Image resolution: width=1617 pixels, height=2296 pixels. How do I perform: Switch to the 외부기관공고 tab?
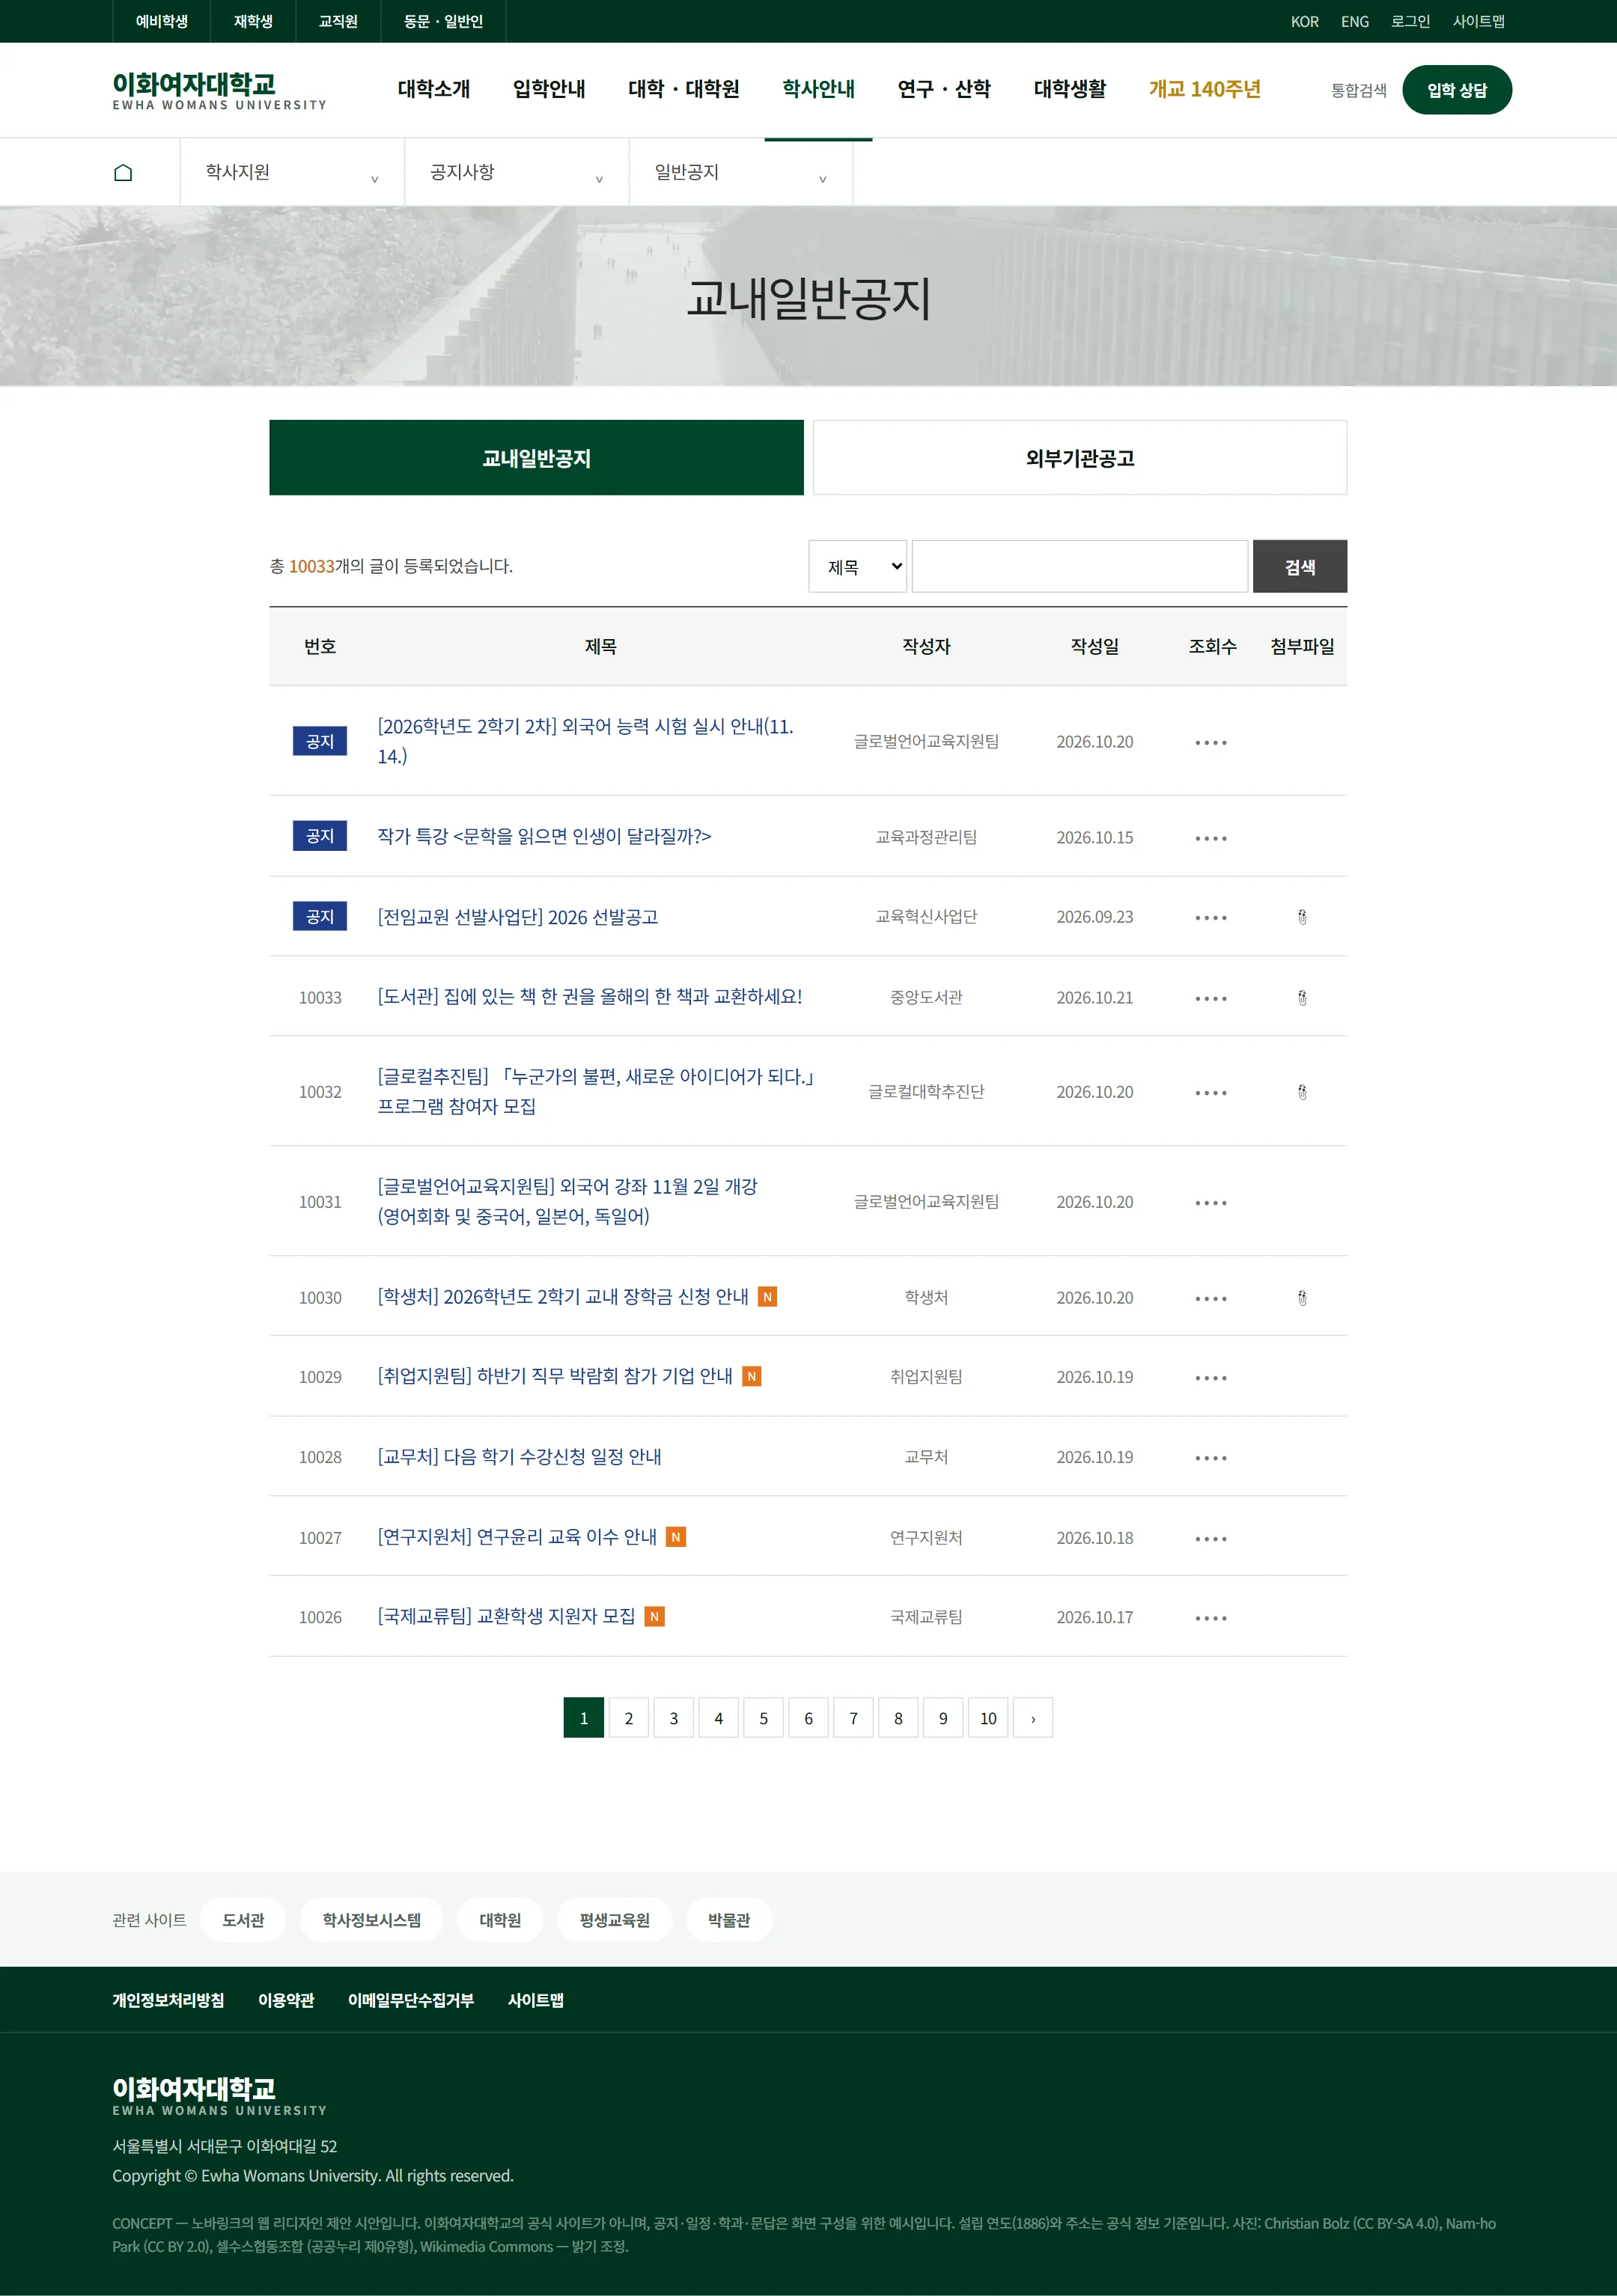coord(1079,458)
